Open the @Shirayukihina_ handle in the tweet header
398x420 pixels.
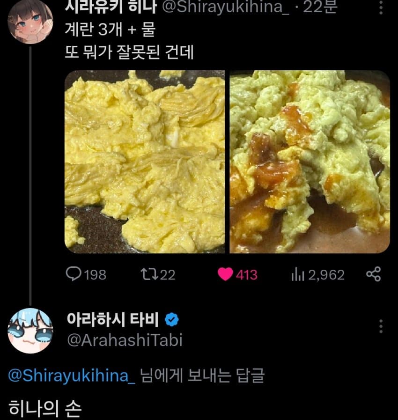click(226, 7)
